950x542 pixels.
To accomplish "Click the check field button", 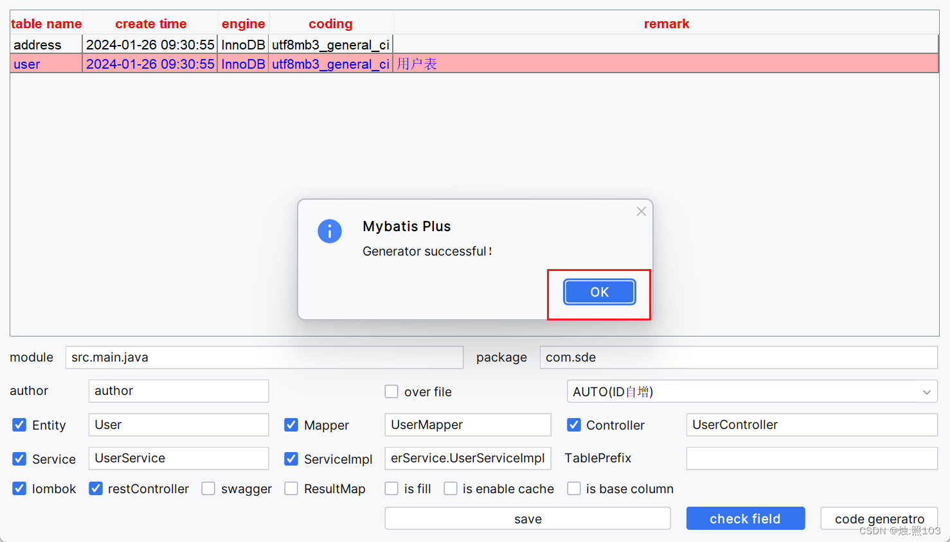I will click(746, 518).
